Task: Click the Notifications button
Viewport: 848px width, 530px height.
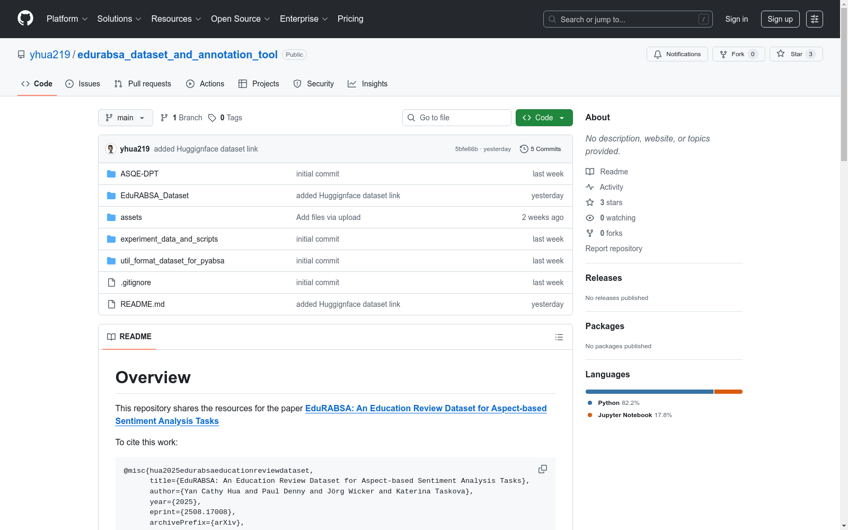Action: 677,54
